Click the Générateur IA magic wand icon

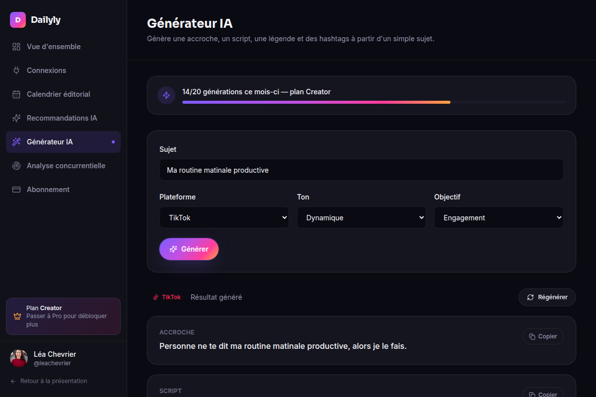(16, 142)
